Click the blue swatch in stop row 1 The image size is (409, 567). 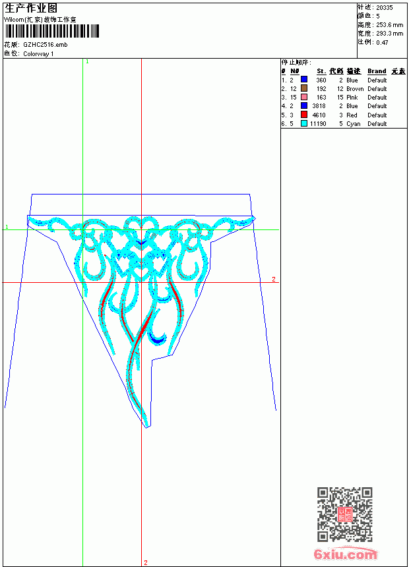pos(304,80)
